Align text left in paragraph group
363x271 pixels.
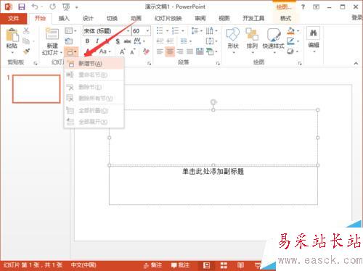pos(160,51)
